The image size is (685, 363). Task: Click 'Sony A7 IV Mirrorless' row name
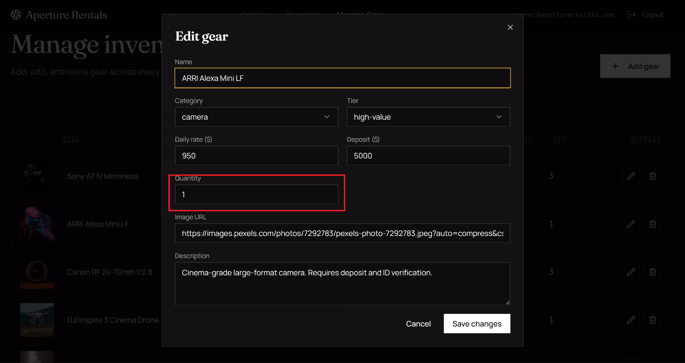click(x=103, y=176)
